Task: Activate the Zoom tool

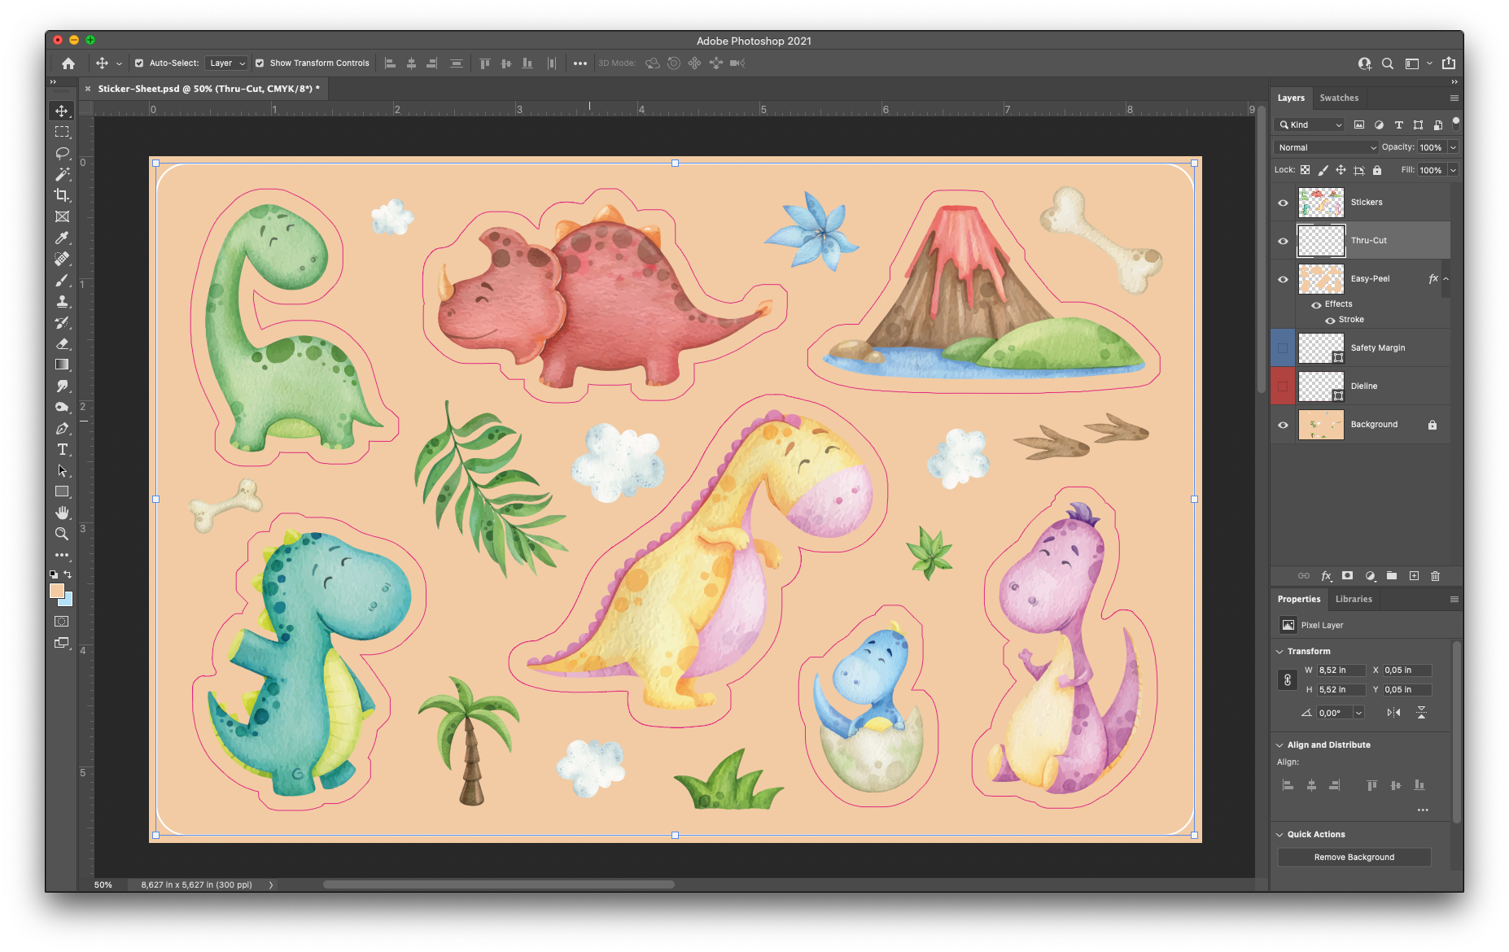Action: (x=63, y=534)
